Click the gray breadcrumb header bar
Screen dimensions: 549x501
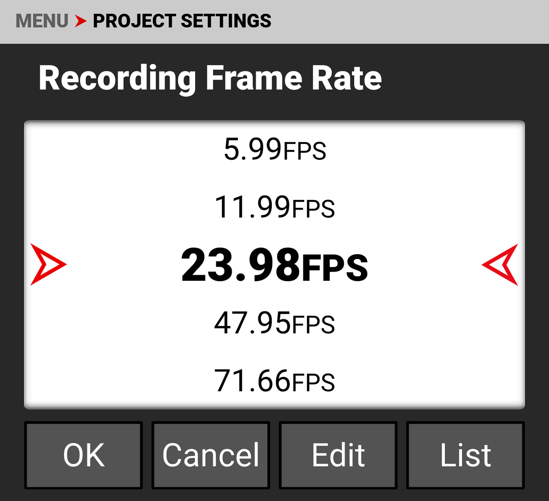coord(403,21)
